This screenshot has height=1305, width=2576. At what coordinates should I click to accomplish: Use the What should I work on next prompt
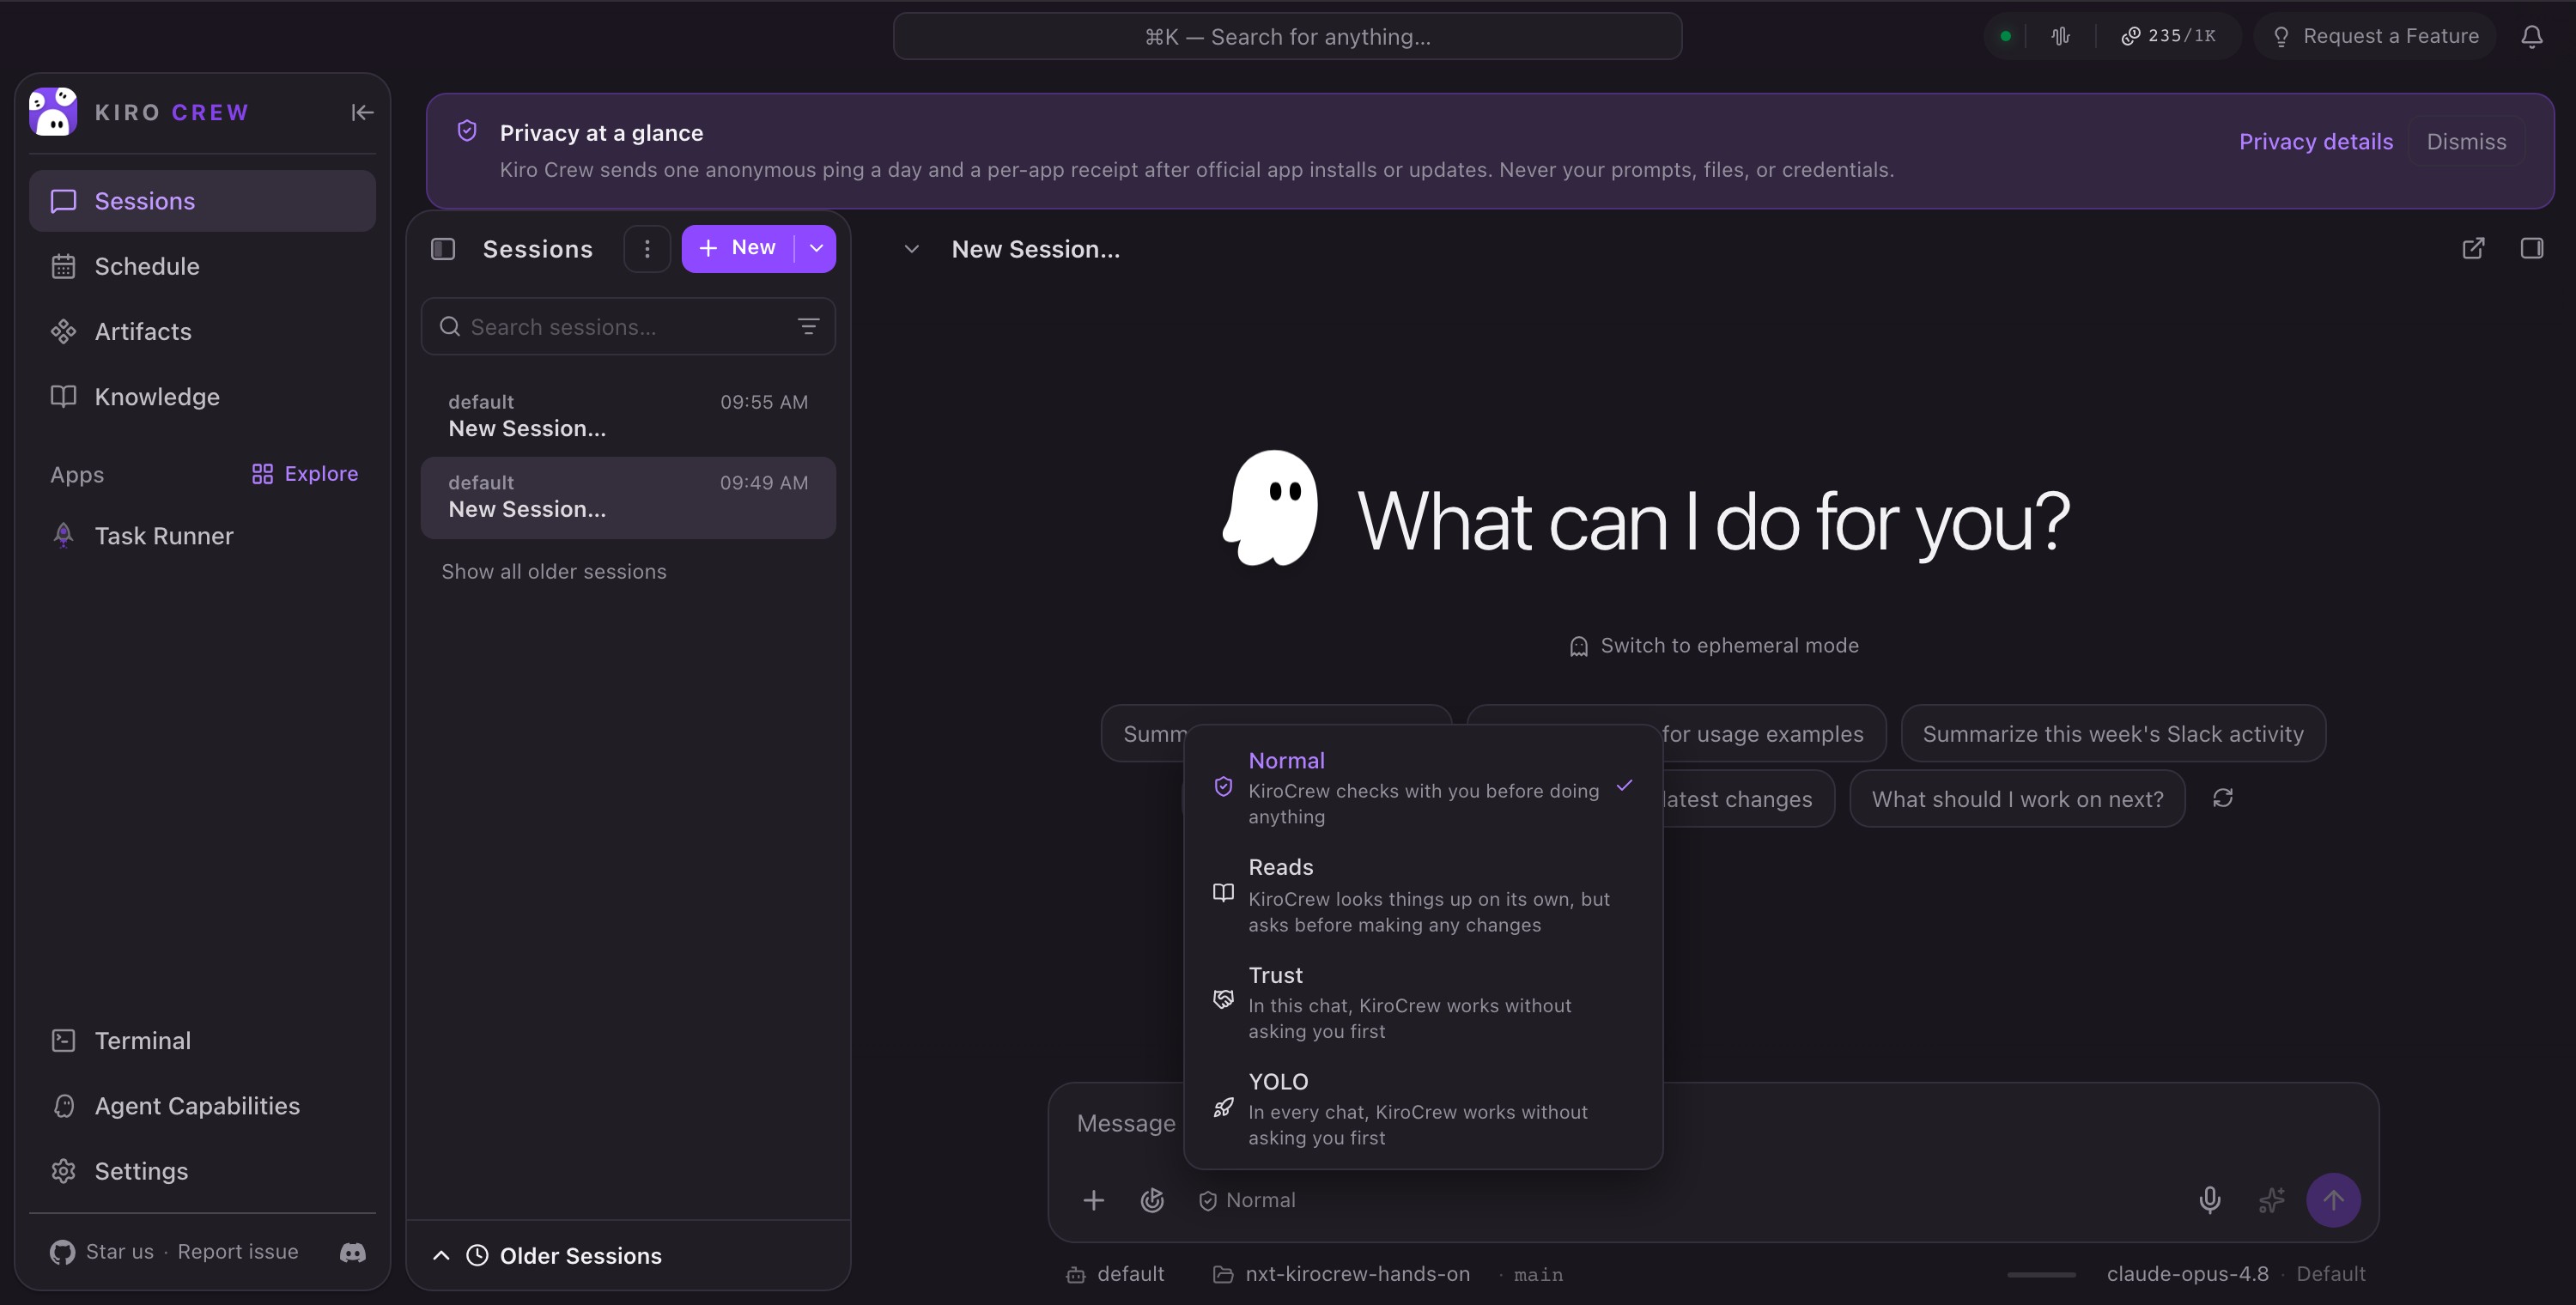tap(2017, 799)
